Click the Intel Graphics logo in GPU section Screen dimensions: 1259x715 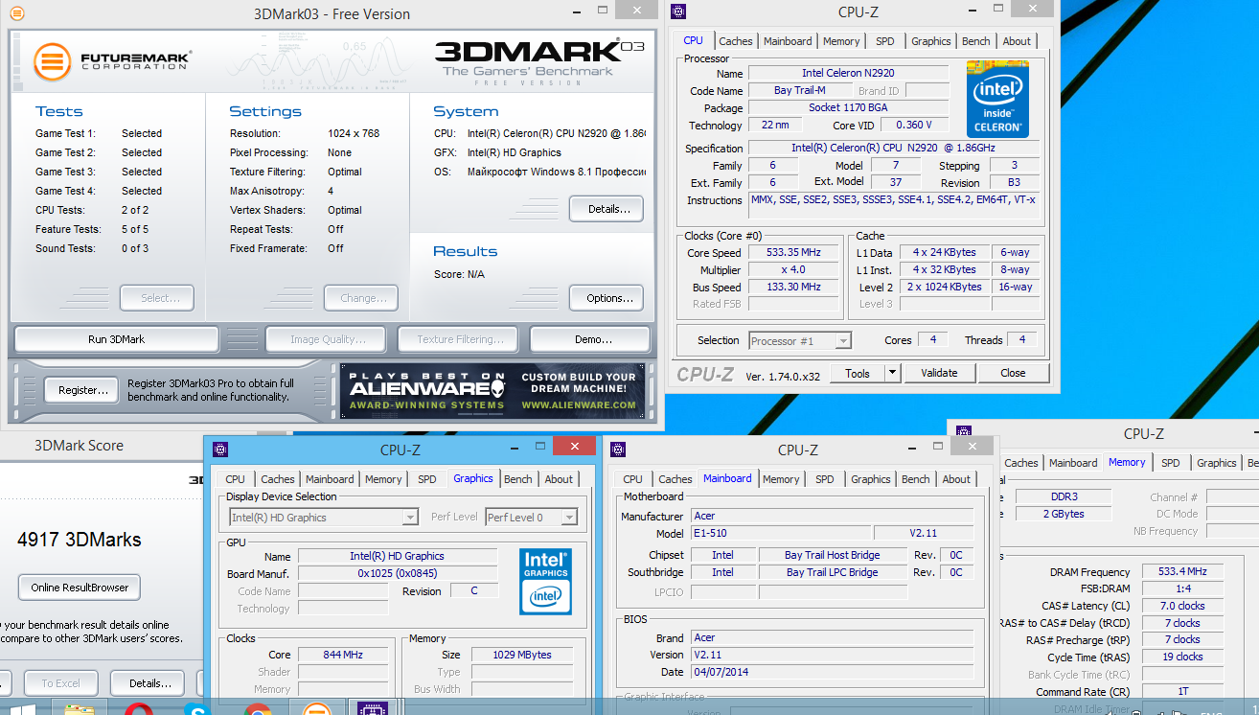click(x=545, y=582)
